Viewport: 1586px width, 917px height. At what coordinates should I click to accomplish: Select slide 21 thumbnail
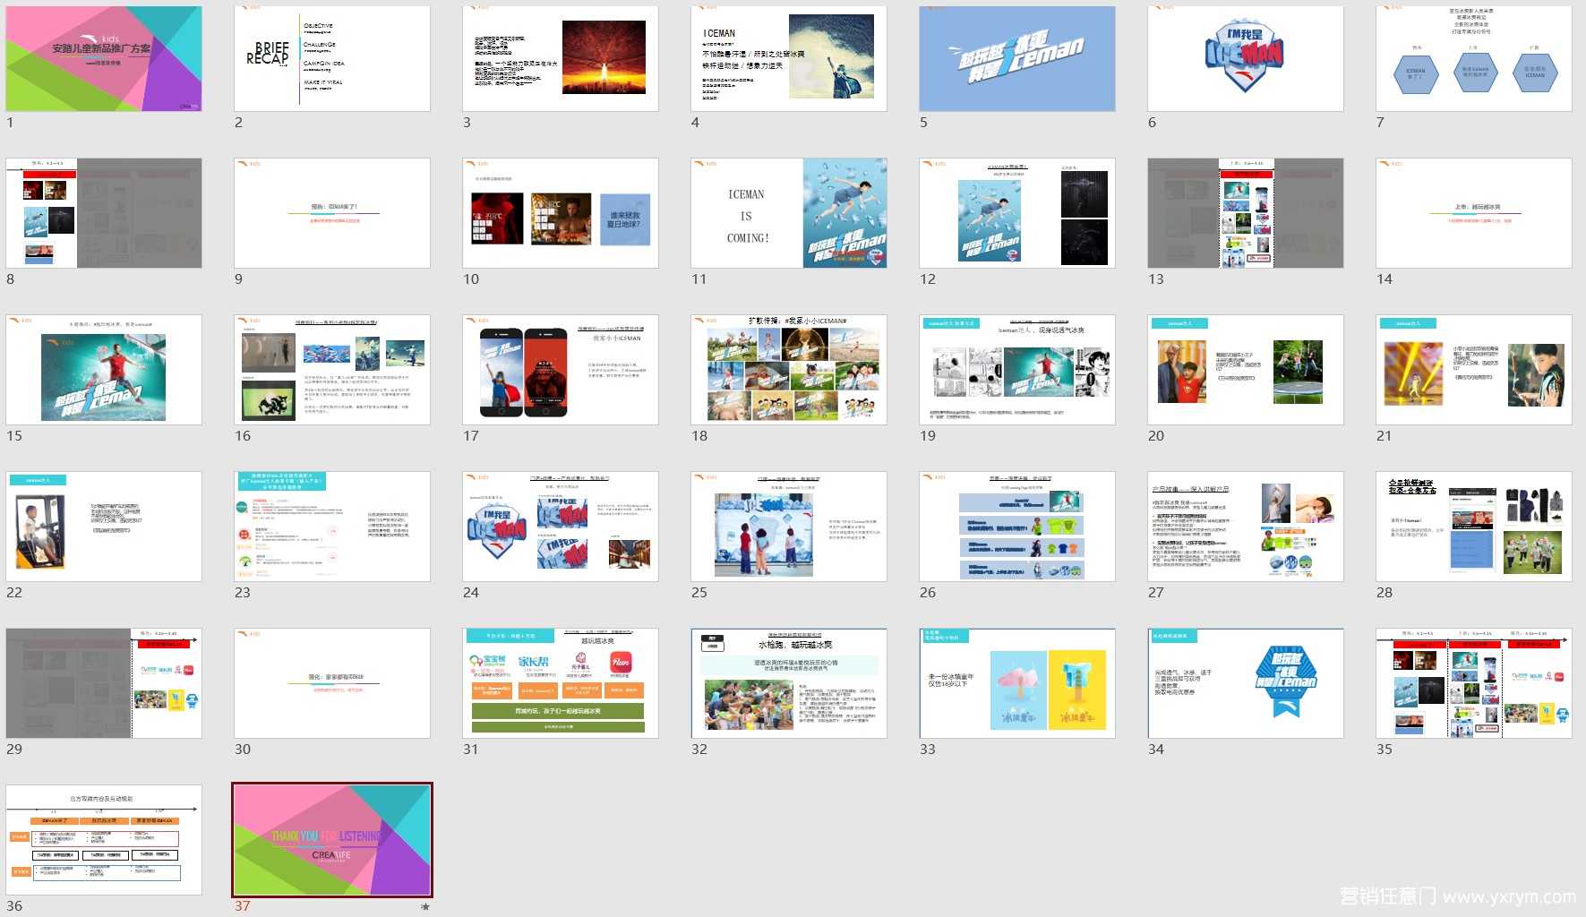[1474, 370]
